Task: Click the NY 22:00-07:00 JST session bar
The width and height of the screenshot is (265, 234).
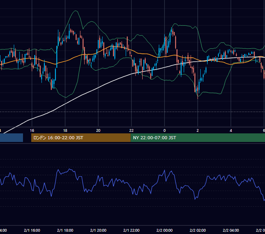Action: click(x=198, y=138)
